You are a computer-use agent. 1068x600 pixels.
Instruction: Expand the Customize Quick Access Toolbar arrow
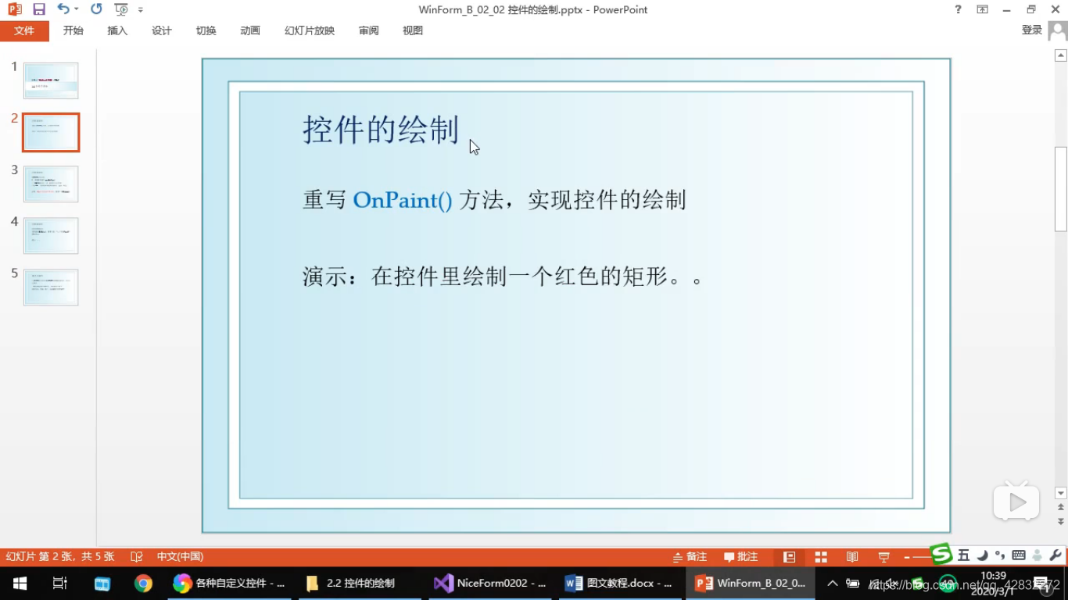[x=141, y=9]
